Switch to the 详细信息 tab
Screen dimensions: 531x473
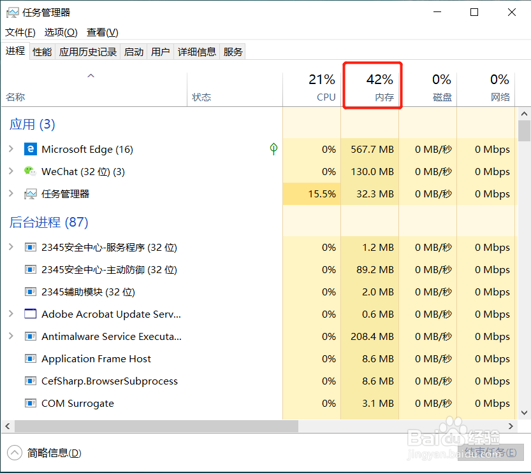point(197,52)
